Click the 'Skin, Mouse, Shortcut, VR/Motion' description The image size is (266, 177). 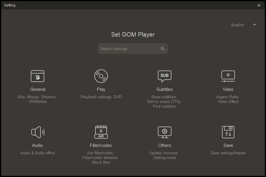pyautogui.click(x=37, y=99)
